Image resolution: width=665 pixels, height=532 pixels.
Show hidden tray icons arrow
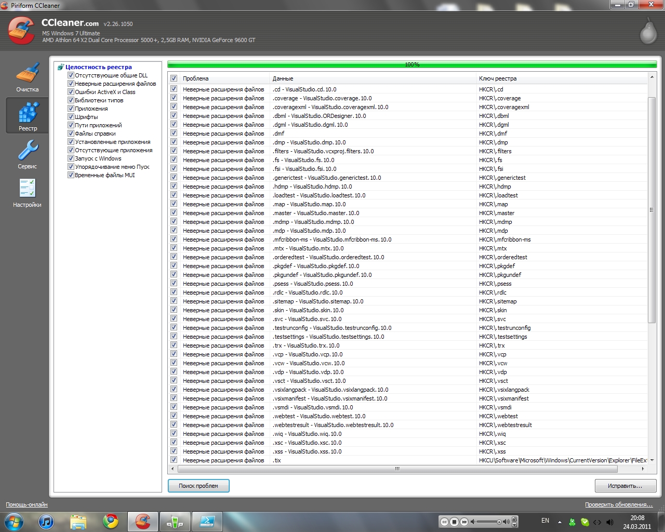(560, 522)
